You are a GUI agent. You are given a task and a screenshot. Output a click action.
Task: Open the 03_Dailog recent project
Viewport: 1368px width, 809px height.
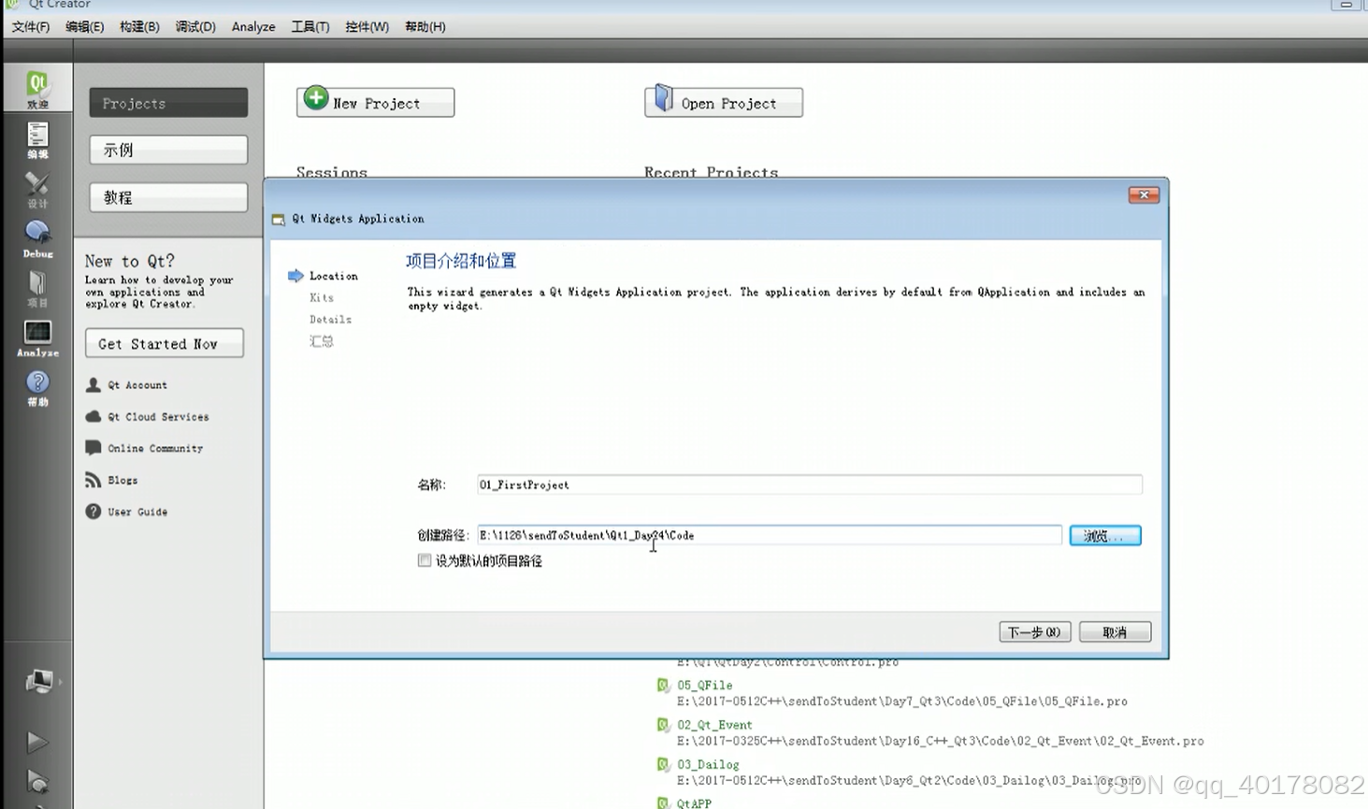pyautogui.click(x=708, y=764)
